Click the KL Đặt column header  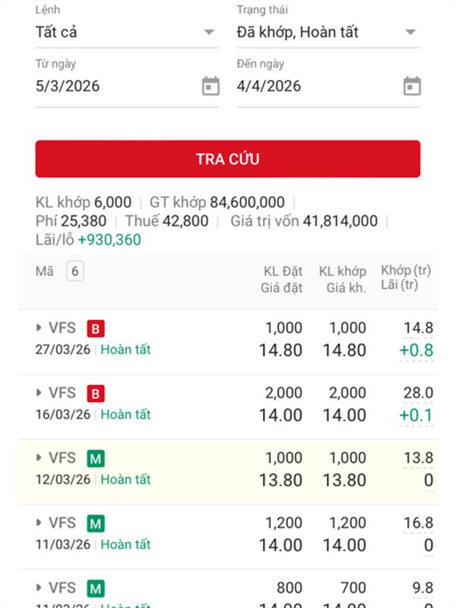tap(282, 271)
